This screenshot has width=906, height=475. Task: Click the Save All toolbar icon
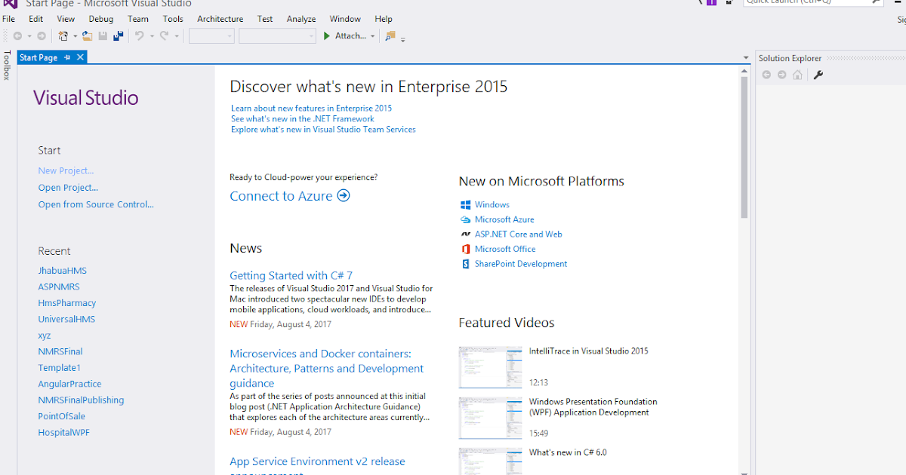click(x=118, y=36)
